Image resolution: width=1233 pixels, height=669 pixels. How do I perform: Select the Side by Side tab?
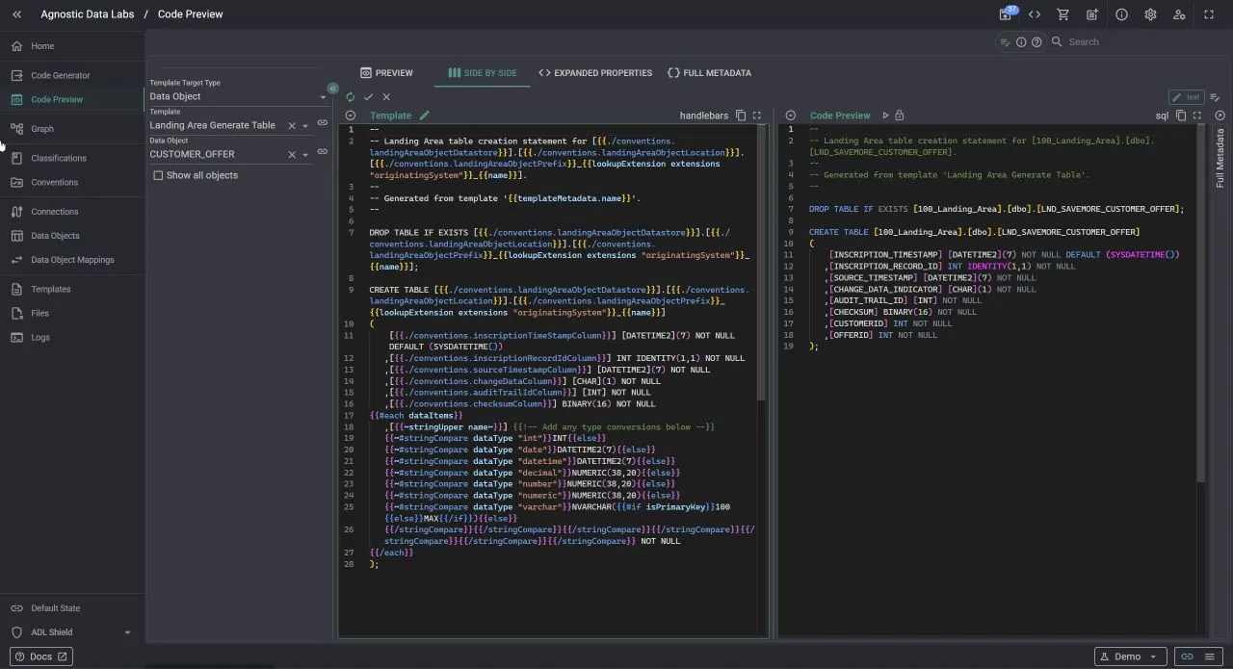point(482,73)
